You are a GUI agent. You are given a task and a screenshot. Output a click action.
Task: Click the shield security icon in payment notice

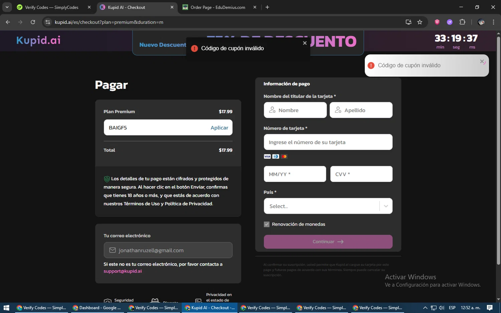point(107,179)
